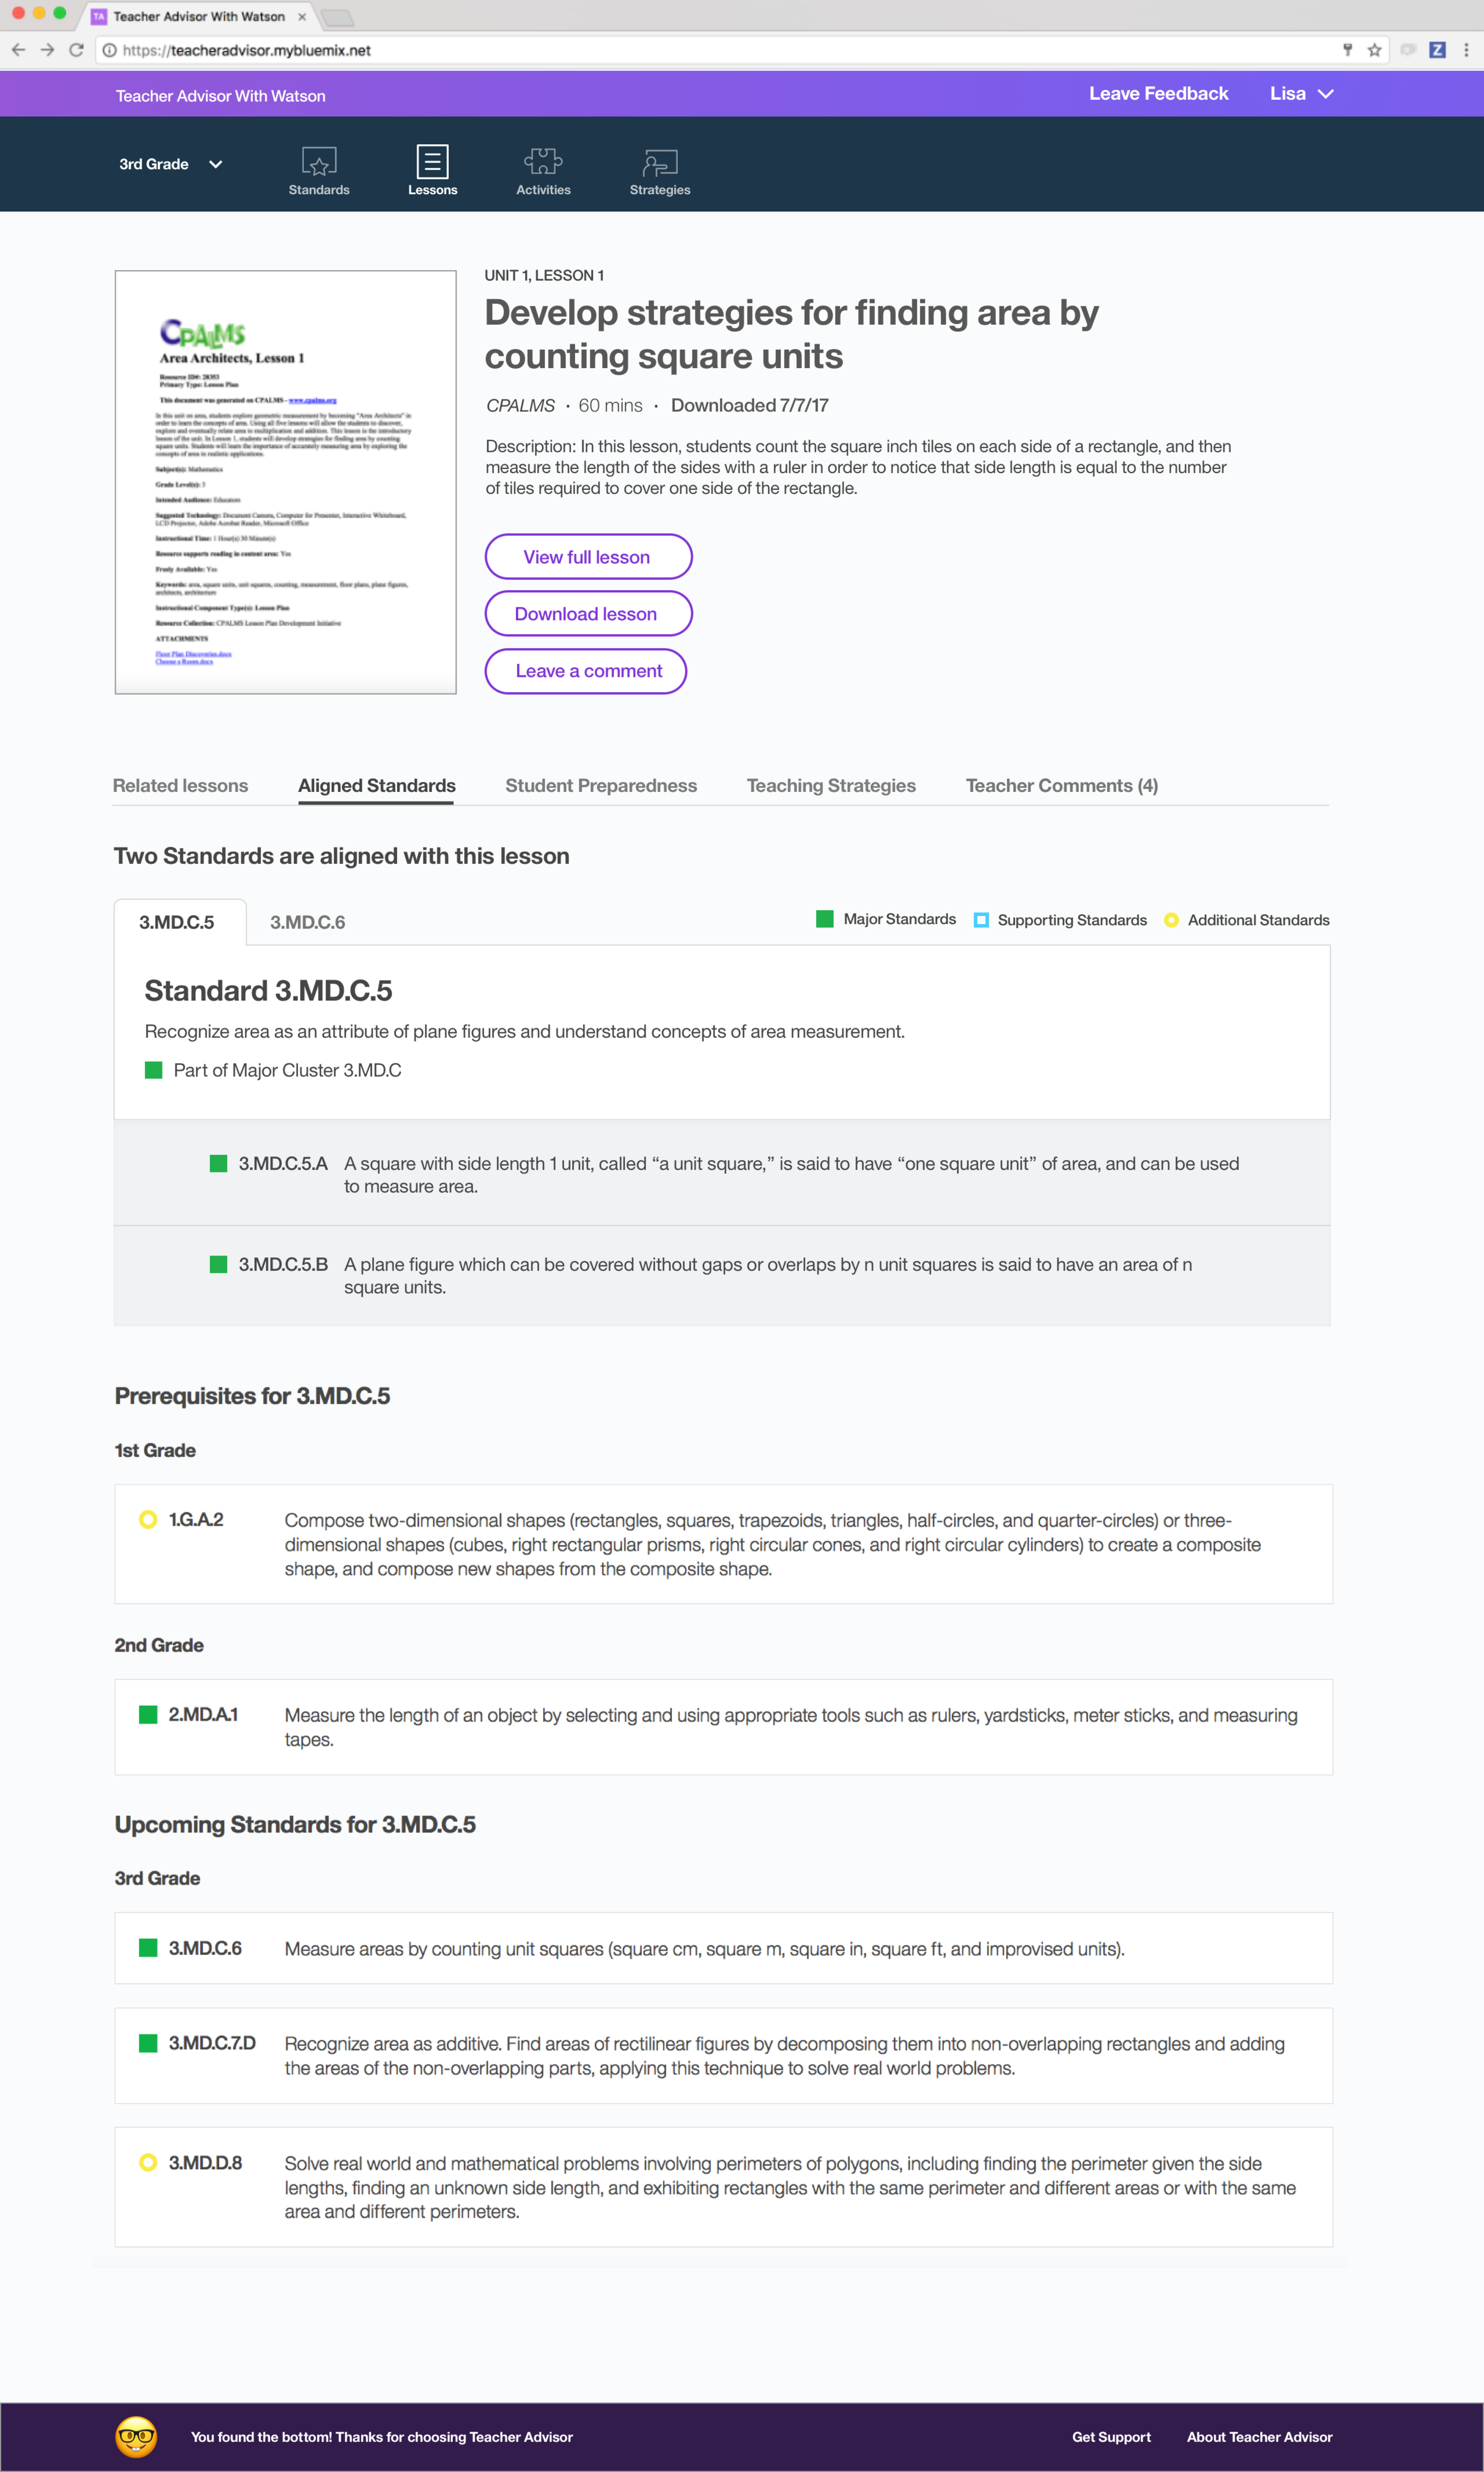
Task: Click green Major Standards legend swatch
Action: pyautogui.click(x=824, y=919)
